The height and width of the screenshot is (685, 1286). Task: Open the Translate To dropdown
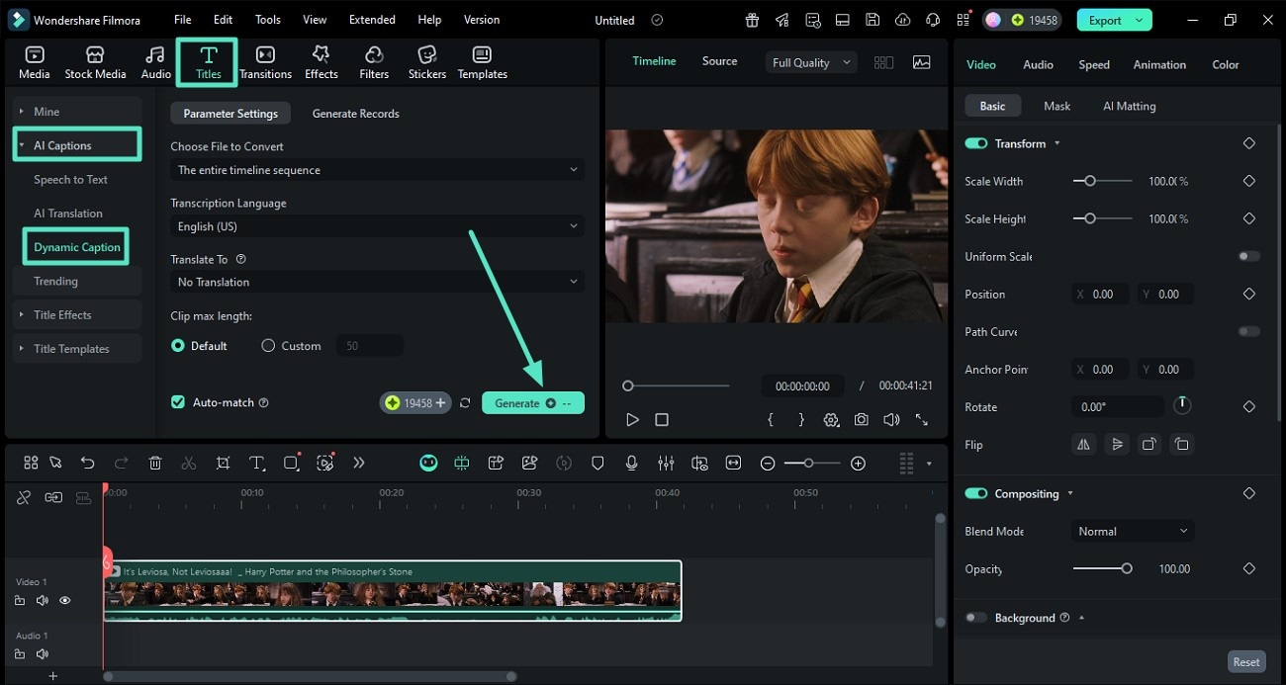376,282
